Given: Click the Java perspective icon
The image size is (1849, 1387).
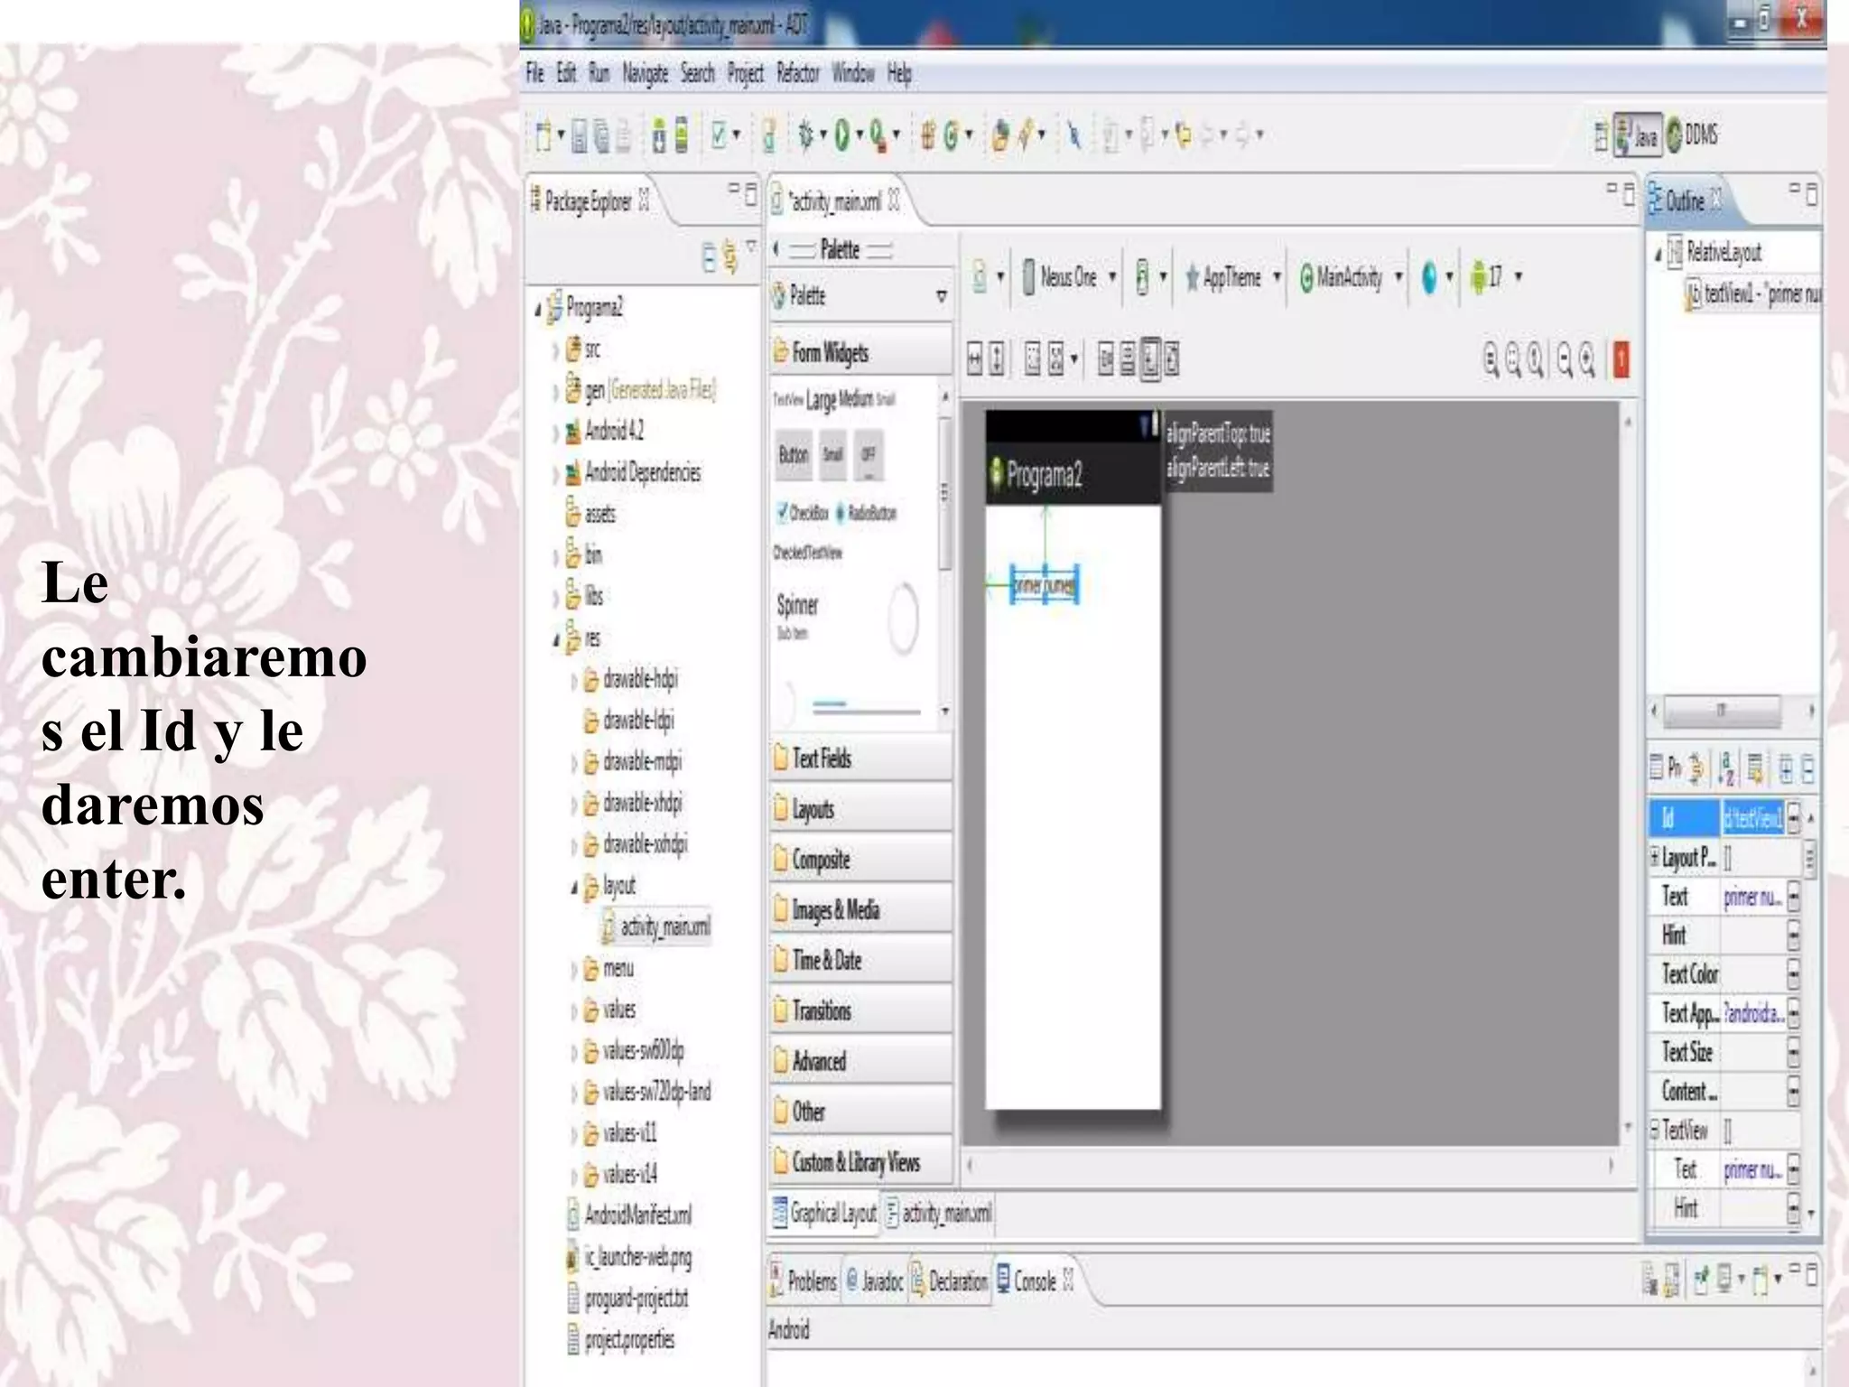Looking at the screenshot, I should pos(1637,135).
